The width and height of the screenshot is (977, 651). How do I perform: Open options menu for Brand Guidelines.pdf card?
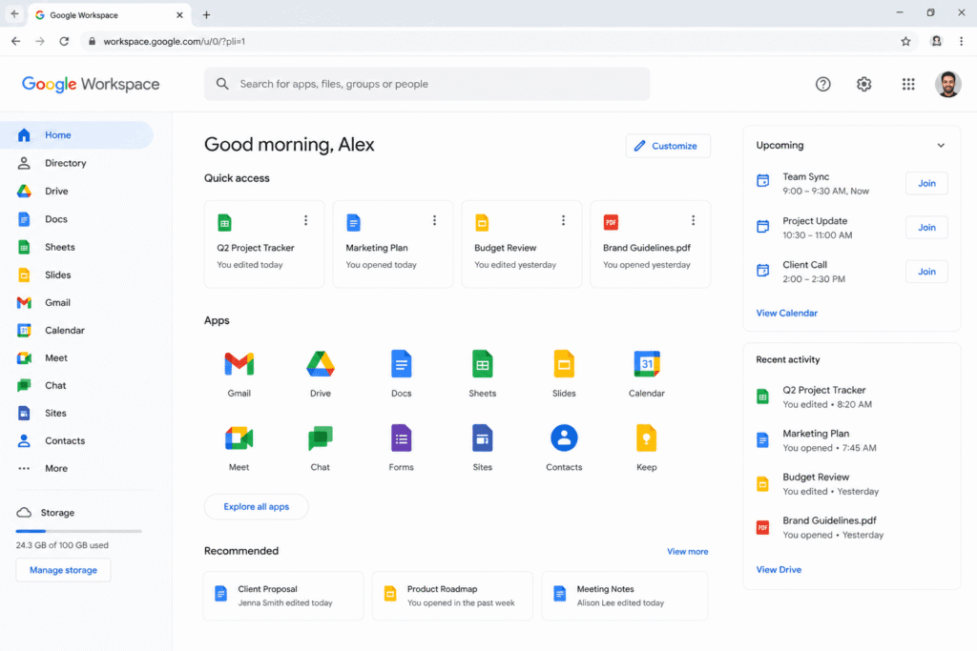click(x=693, y=220)
